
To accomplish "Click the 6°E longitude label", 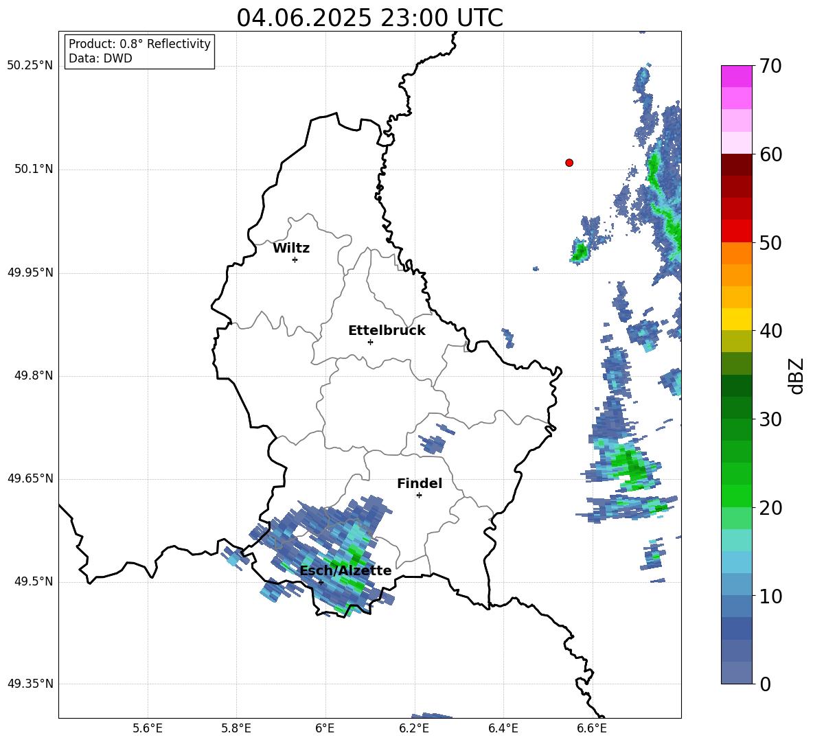I will point(325,728).
